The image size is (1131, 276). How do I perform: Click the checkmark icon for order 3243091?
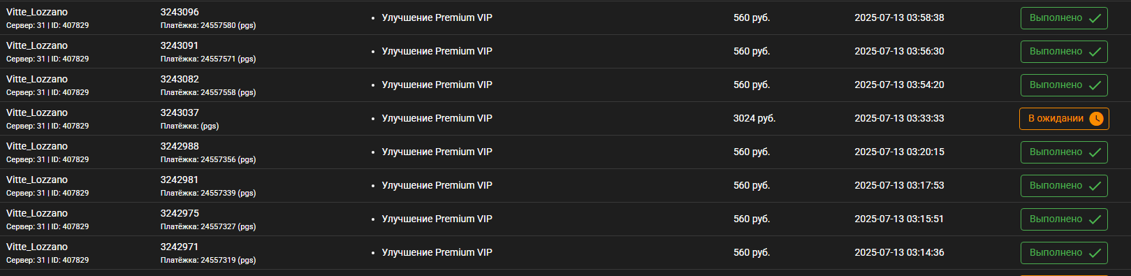coord(1095,52)
